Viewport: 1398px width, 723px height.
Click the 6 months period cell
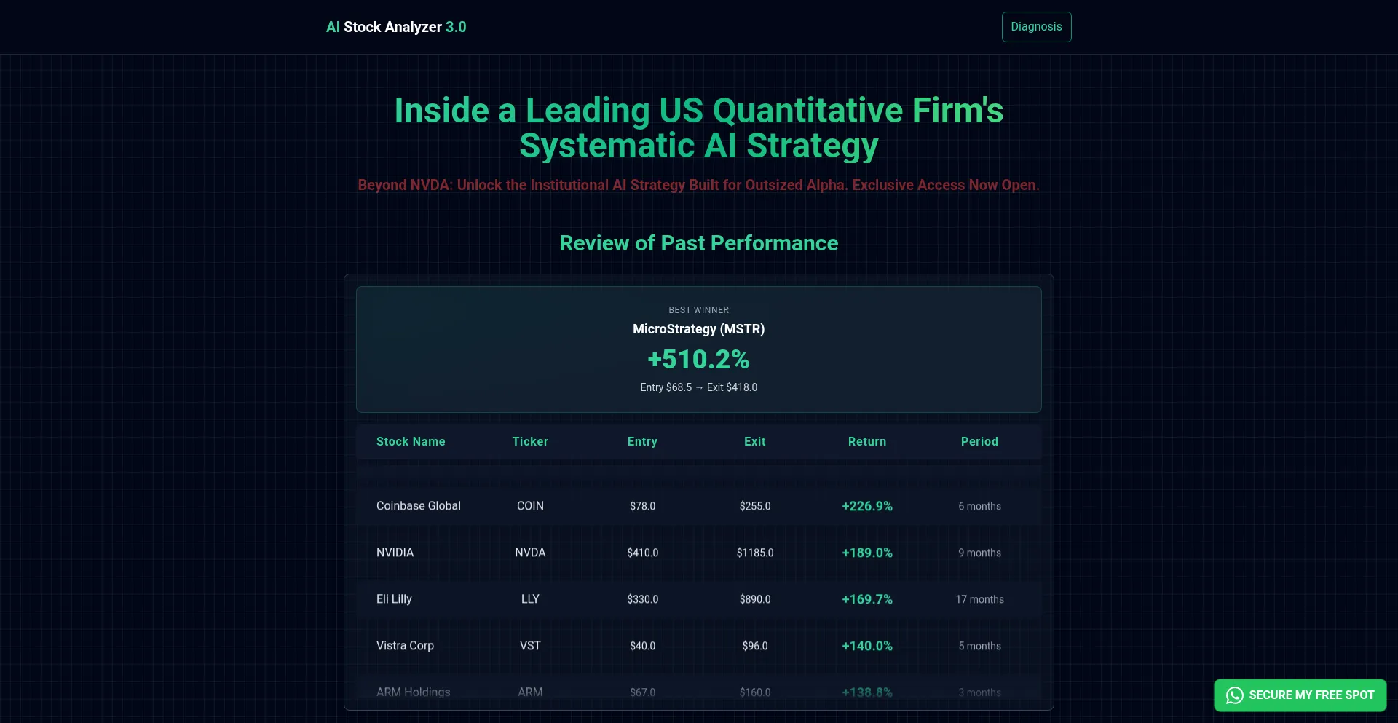[979, 506]
